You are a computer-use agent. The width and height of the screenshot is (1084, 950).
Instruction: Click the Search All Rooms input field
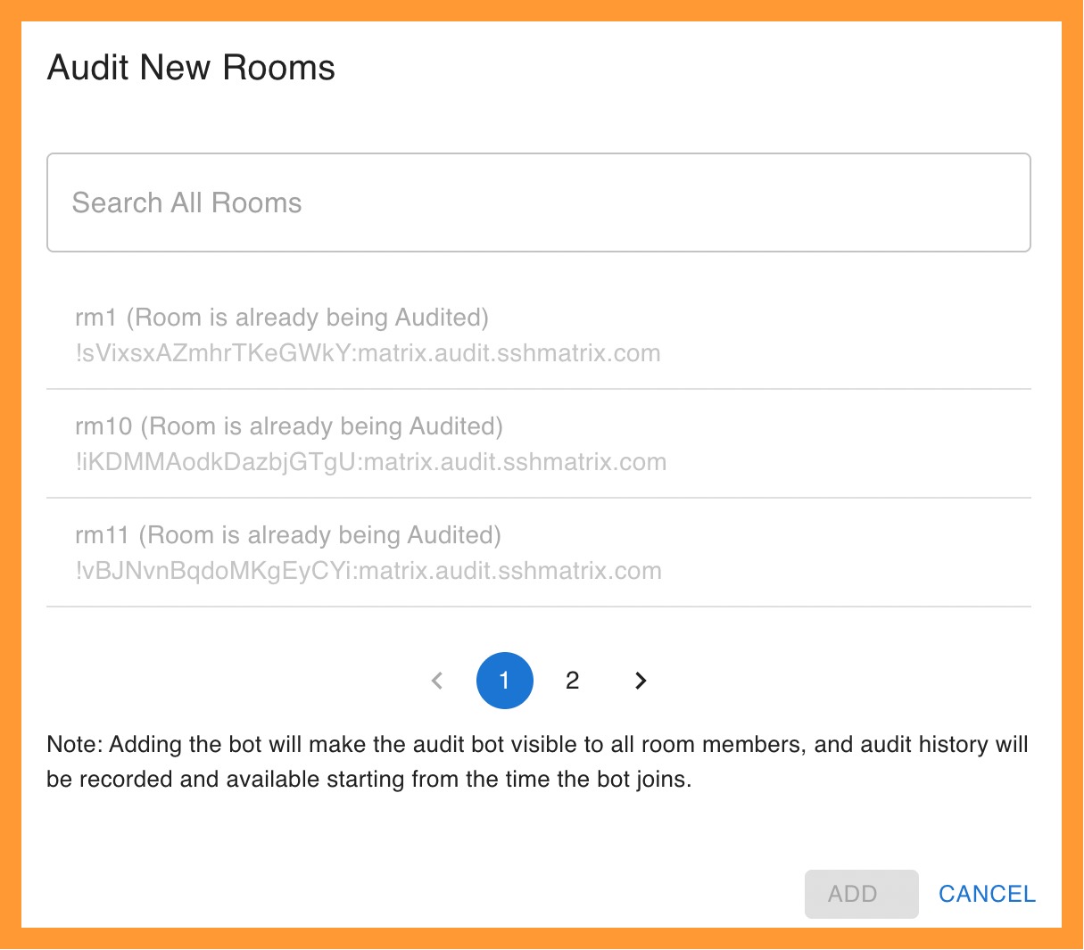[x=538, y=202]
